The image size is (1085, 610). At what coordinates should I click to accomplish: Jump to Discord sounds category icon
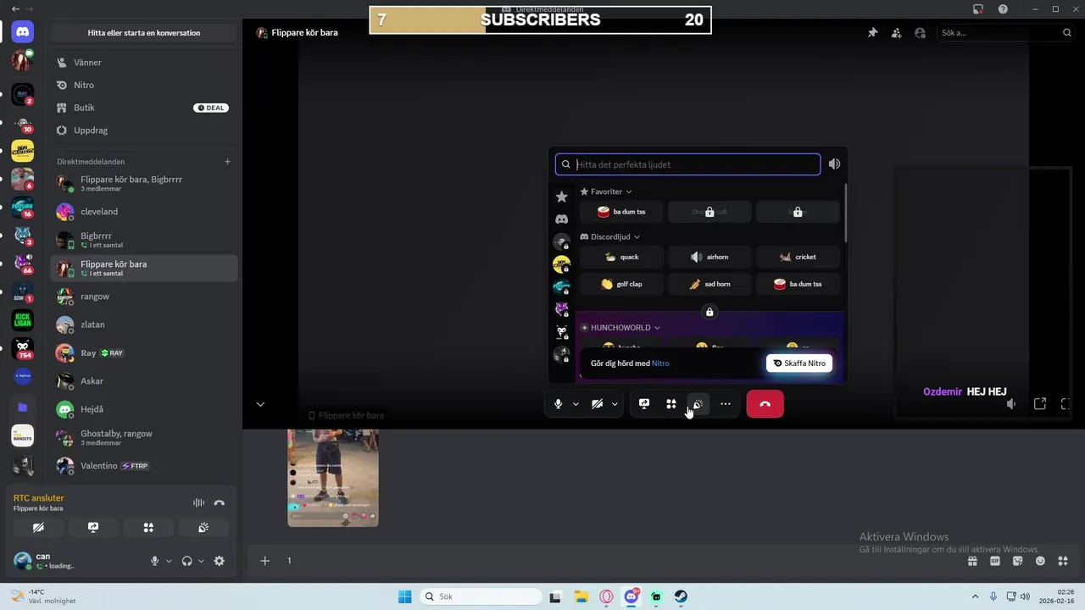tap(561, 219)
